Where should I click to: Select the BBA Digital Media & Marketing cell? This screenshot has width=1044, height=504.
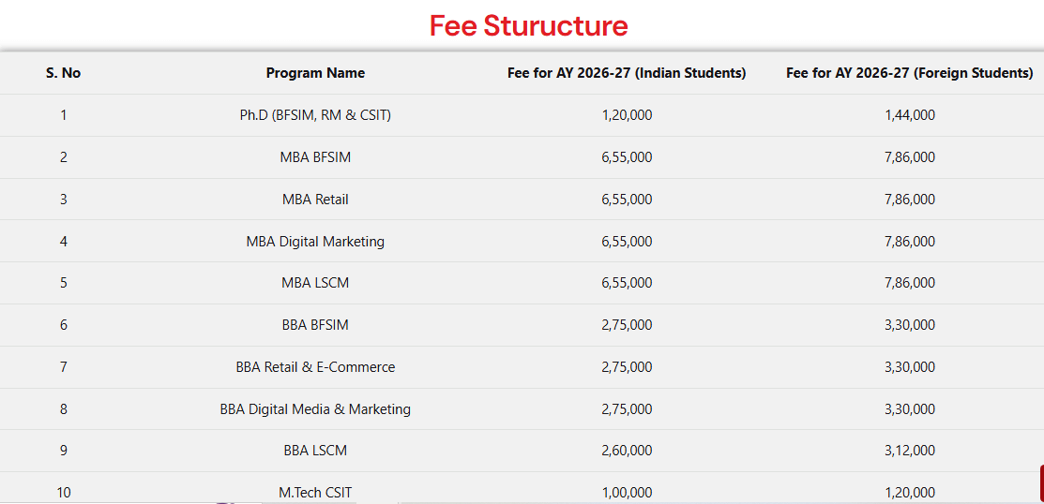coord(315,409)
